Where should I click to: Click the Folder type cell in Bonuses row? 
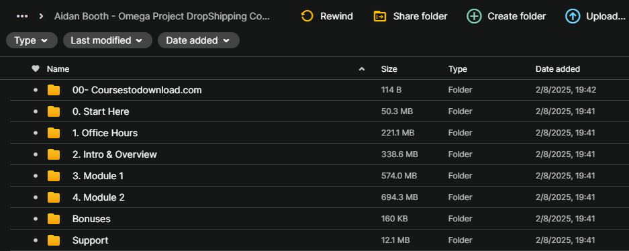460,219
